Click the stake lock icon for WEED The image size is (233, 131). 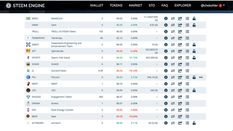pyautogui.click(x=194, y=18)
